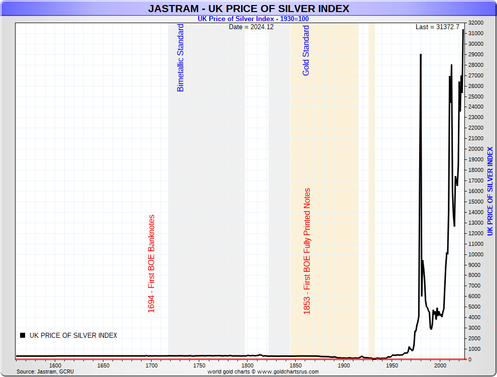Screen dimensions: 497x377
Task: Click the 25000 y-axis label
Action: 476,97
